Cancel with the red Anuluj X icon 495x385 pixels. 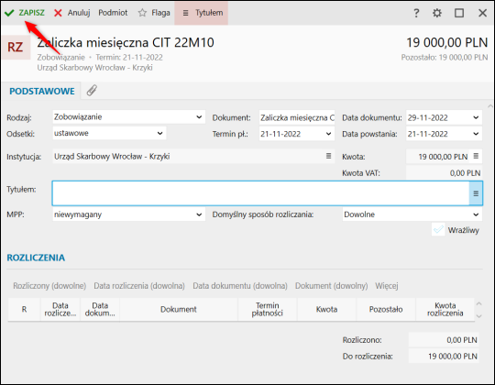(58, 13)
